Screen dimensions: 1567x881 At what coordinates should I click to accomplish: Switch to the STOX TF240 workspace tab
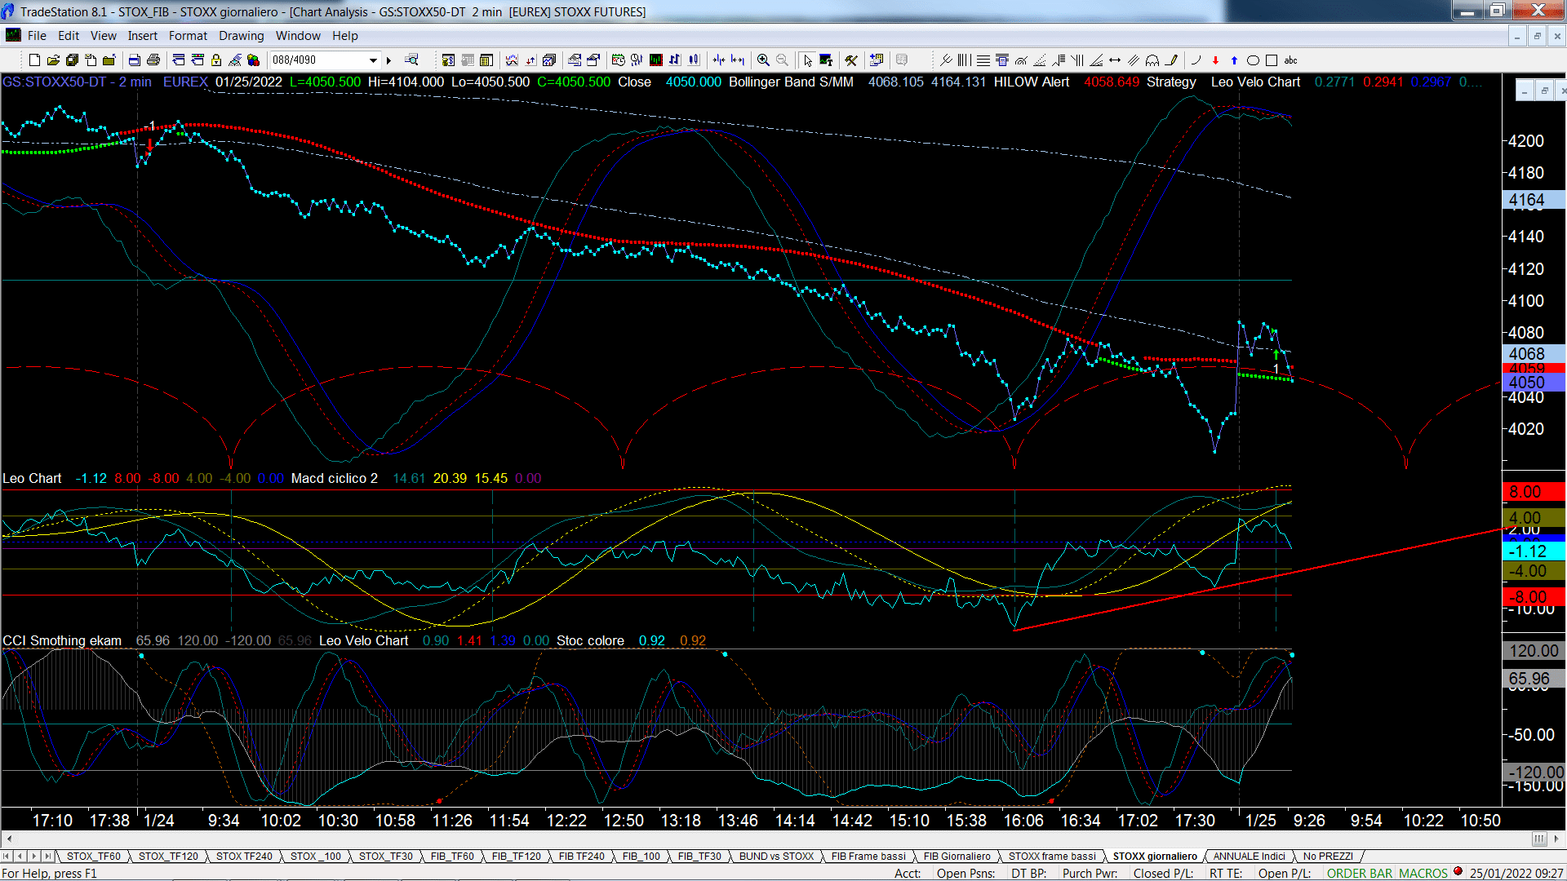coord(244,857)
